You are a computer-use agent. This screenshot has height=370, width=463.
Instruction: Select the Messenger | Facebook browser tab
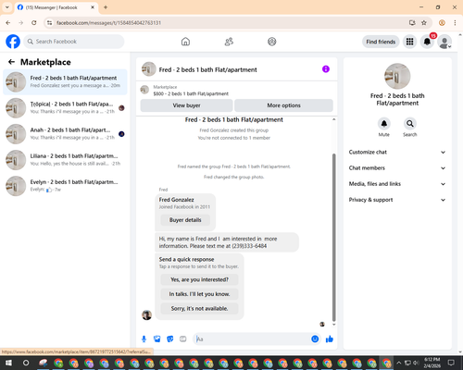click(x=56, y=7)
